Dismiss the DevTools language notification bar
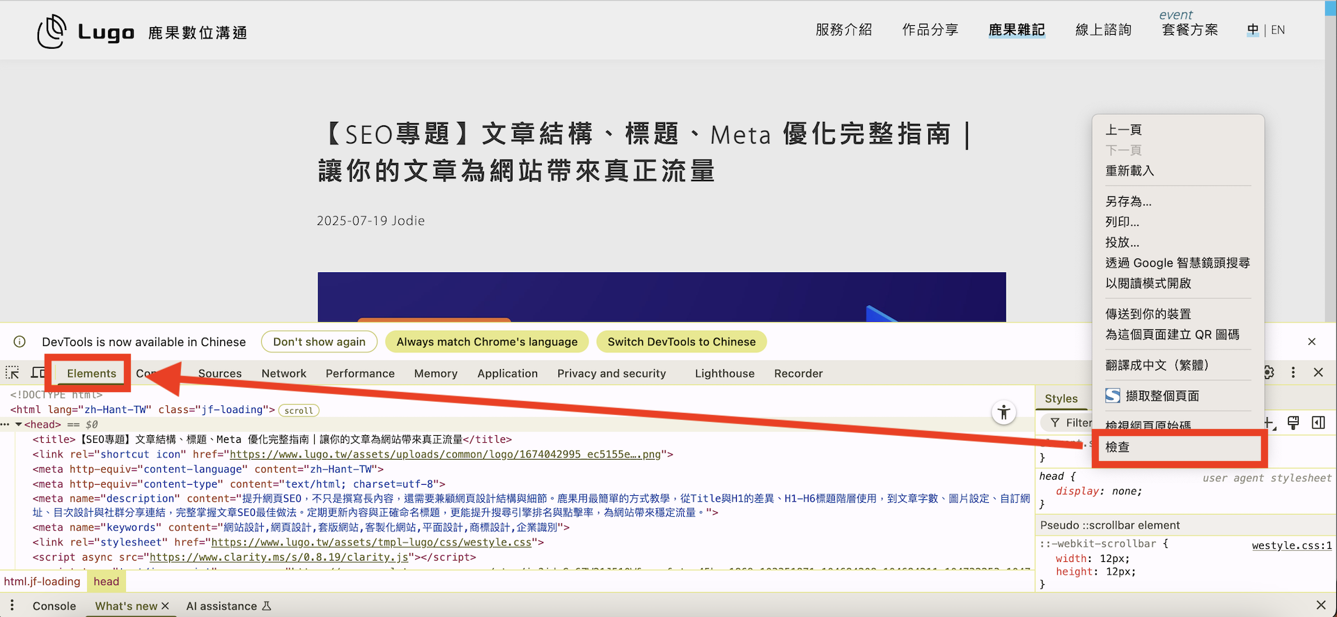The image size is (1337, 617). coord(1312,342)
